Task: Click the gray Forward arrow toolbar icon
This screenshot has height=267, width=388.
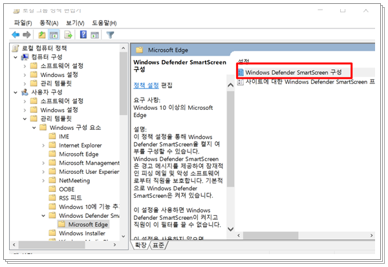Action: click(x=27, y=35)
